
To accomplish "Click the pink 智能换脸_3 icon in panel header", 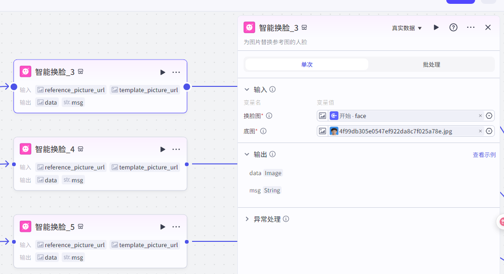I will point(249,27).
